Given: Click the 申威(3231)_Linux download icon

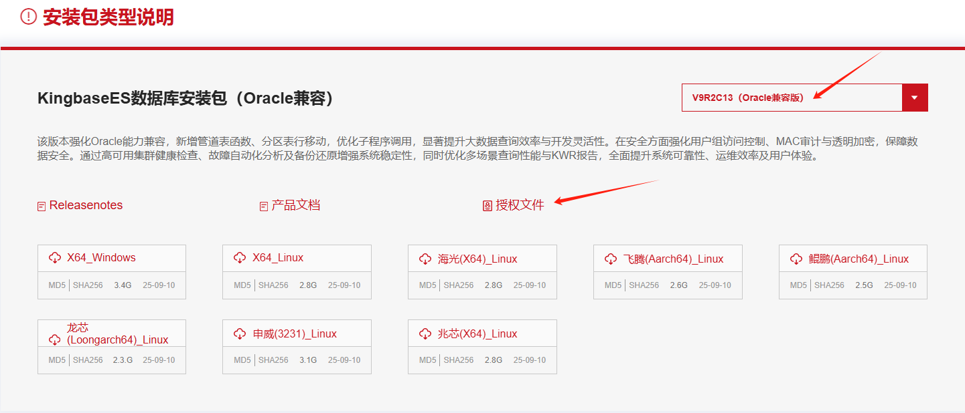Looking at the screenshot, I should pyautogui.click(x=240, y=334).
